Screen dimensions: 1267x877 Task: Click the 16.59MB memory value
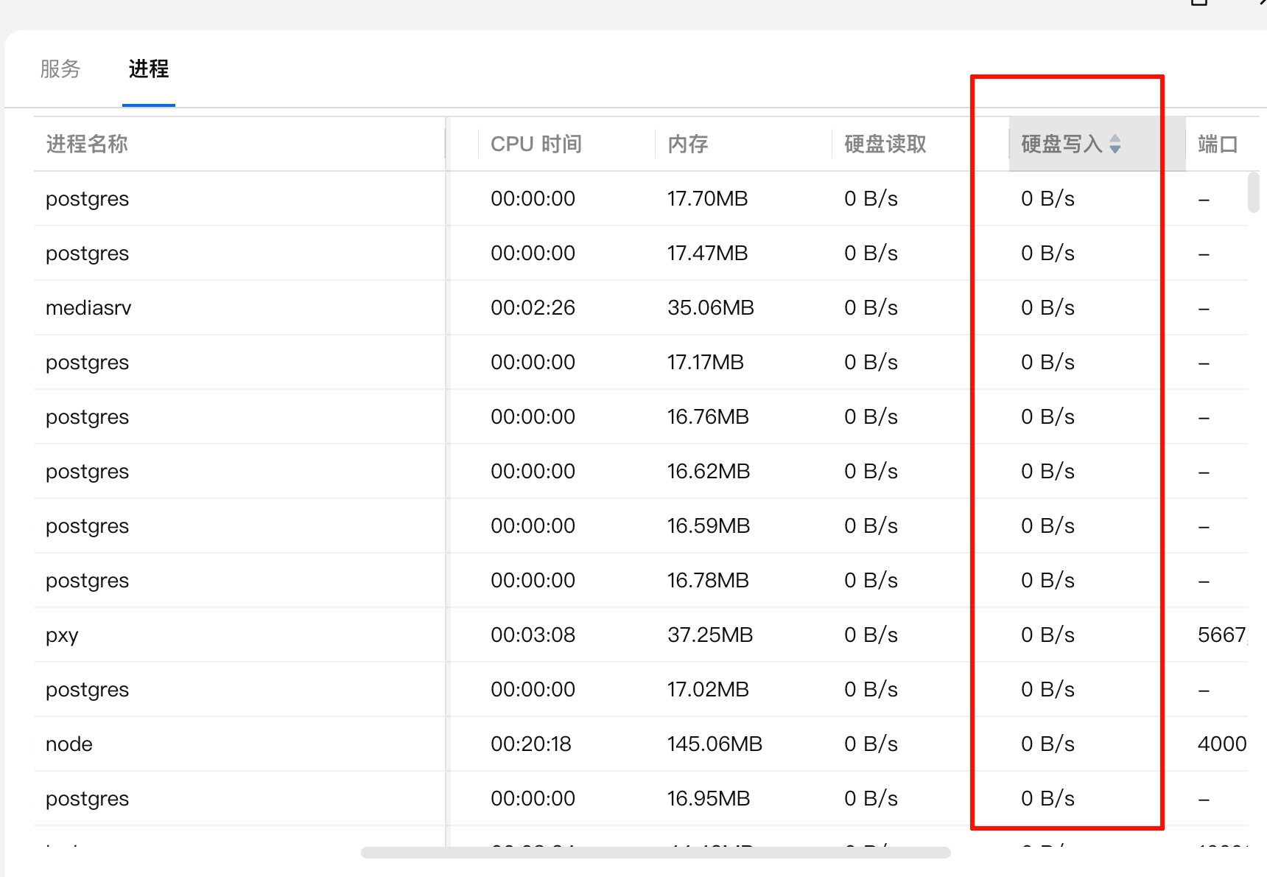click(709, 526)
